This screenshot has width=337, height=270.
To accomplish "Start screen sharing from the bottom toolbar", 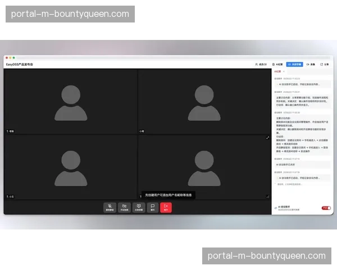I will pos(139,207).
